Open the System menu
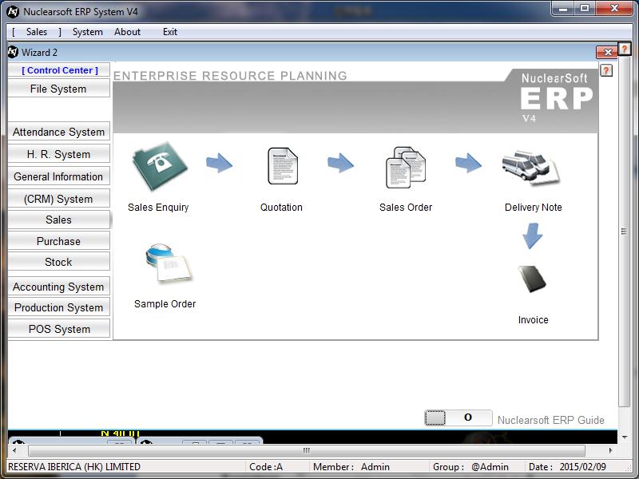639x479 pixels. click(x=88, y=32)
